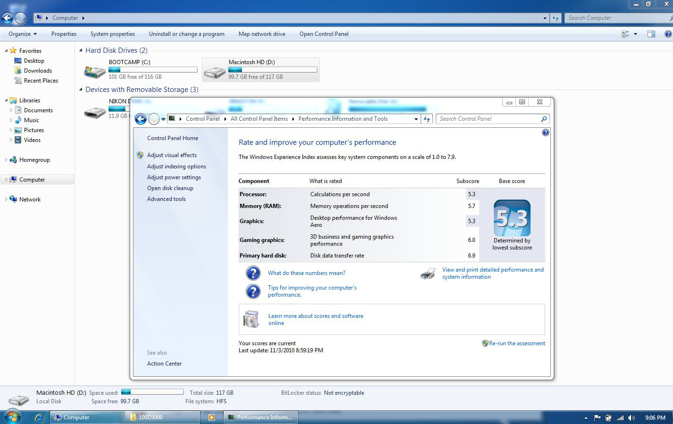The height and width of the screenshot is (424, 673).
Task: Select Pictures library
Action: coord(34,130)
